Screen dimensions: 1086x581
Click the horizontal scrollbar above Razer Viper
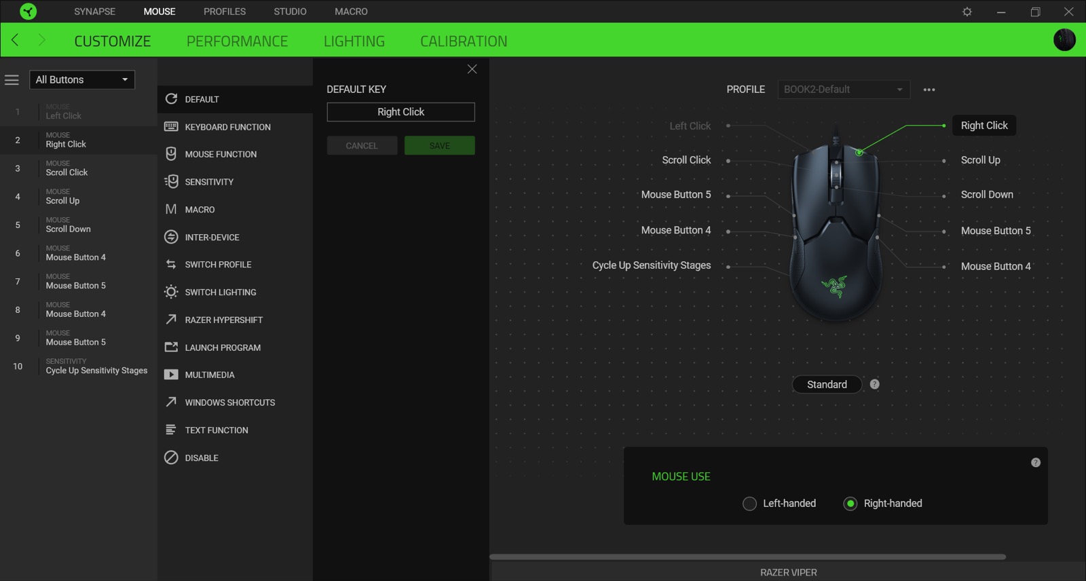(x=747, y=557)
